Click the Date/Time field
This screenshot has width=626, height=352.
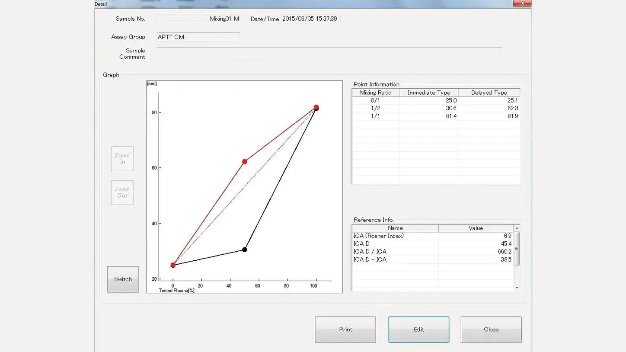[310, 19]
